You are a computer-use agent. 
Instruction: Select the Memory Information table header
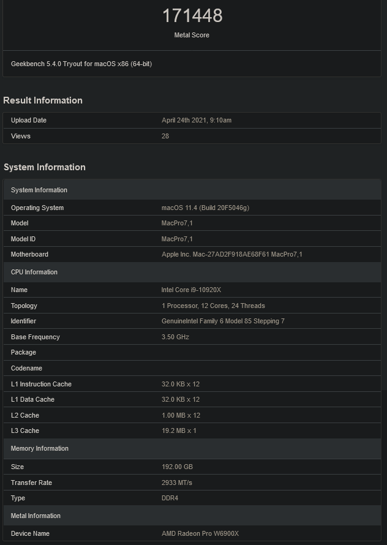pyautogui.click(x=40, y=448)
